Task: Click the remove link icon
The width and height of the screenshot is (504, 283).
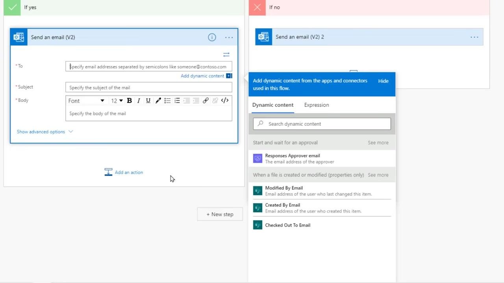Action: coord(215,101)
